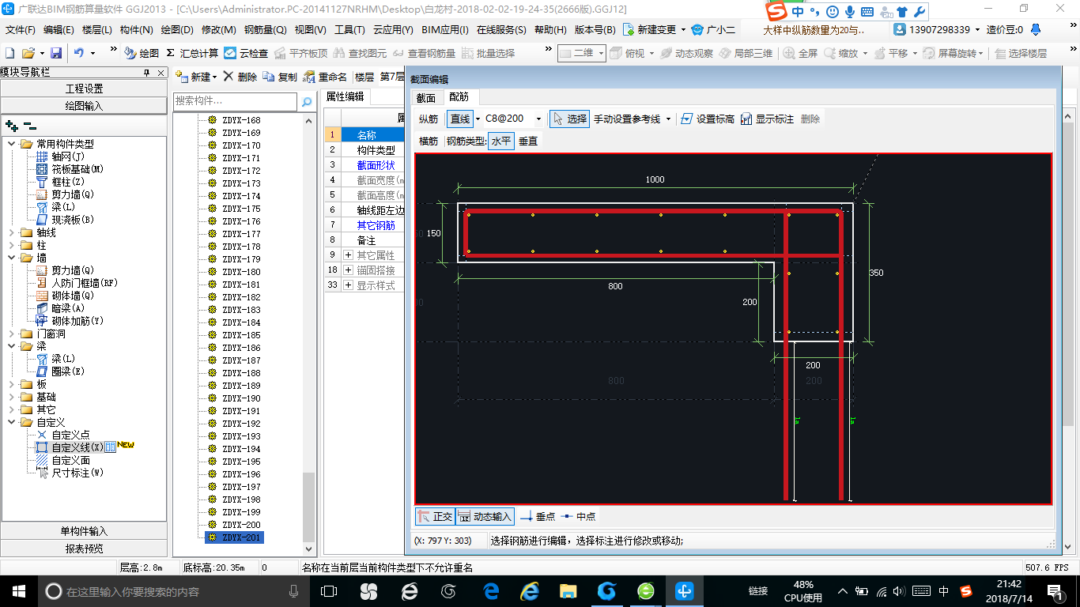Switch to 配筋 tab in section editor
The height and width of the screenshot is (607, 1080).
459,97
